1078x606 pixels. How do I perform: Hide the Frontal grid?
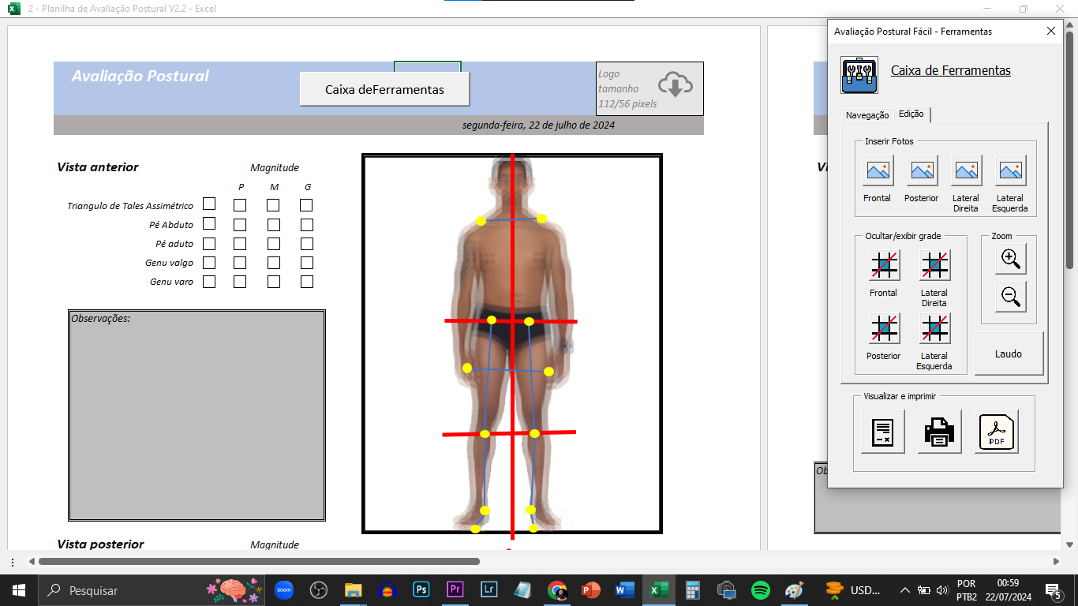point(884,266)
